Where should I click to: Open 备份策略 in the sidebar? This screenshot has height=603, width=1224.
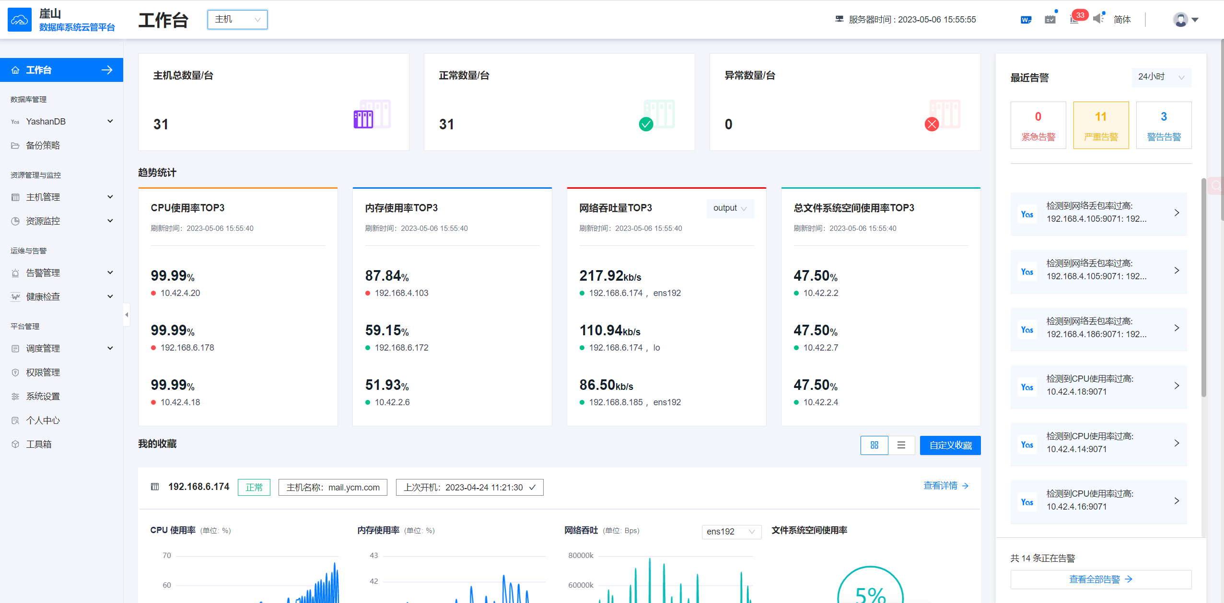pyautogui.click(x=43, y=145)
